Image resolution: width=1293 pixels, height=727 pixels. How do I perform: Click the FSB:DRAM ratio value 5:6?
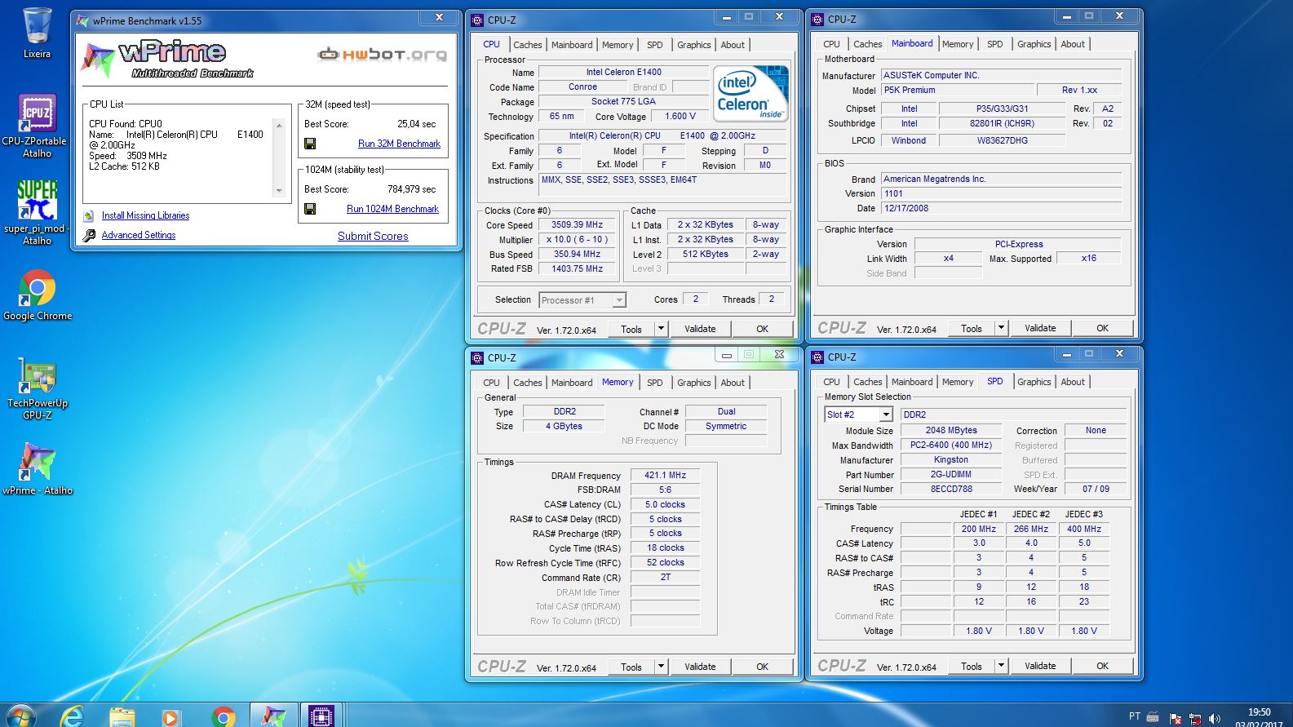coord(665,490)
